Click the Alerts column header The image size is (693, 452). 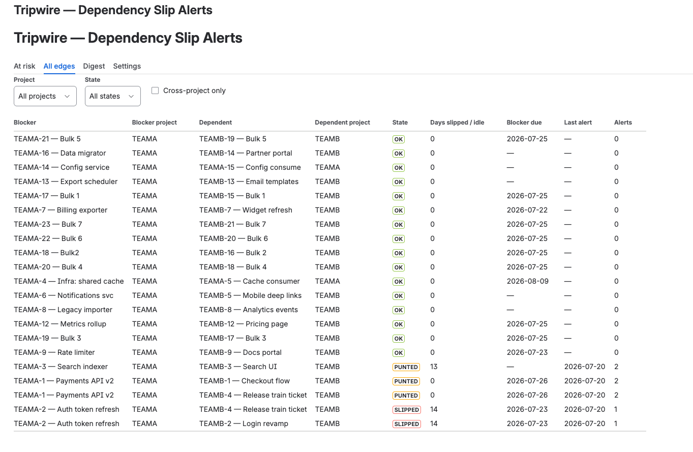click(623, 123)
